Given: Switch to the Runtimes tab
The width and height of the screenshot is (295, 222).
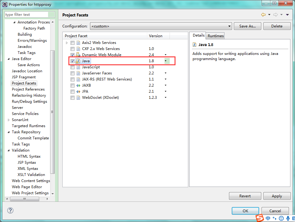Looking at the screenshot, I should [x=215, y=36].
